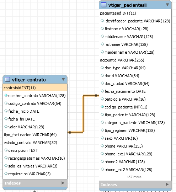The image size is (176, 192).
Task: Select requiereips VARCHAR(3) column text
Action: pyautogui.click(x=30, y=174)
